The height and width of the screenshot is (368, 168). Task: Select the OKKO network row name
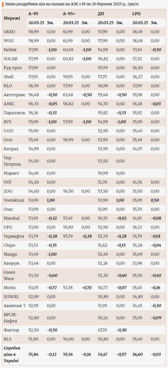pyautogui.click(x=9, y=32)
